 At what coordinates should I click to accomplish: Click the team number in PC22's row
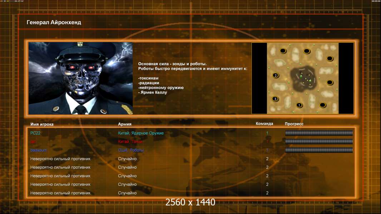click(x=267, y=133)
